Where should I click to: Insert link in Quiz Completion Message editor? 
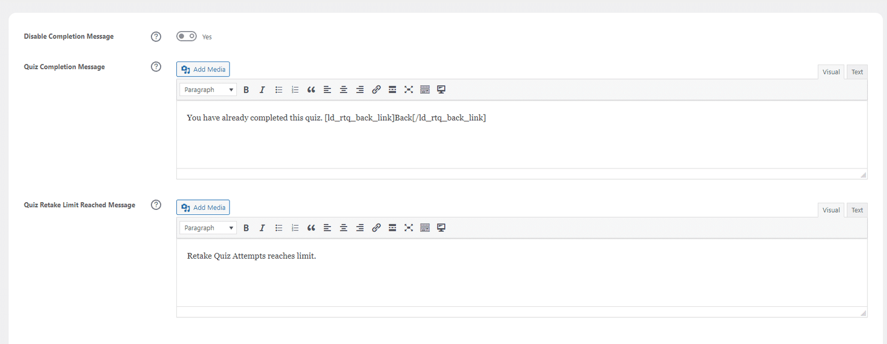pyautogui.click(x=376, y=90)
